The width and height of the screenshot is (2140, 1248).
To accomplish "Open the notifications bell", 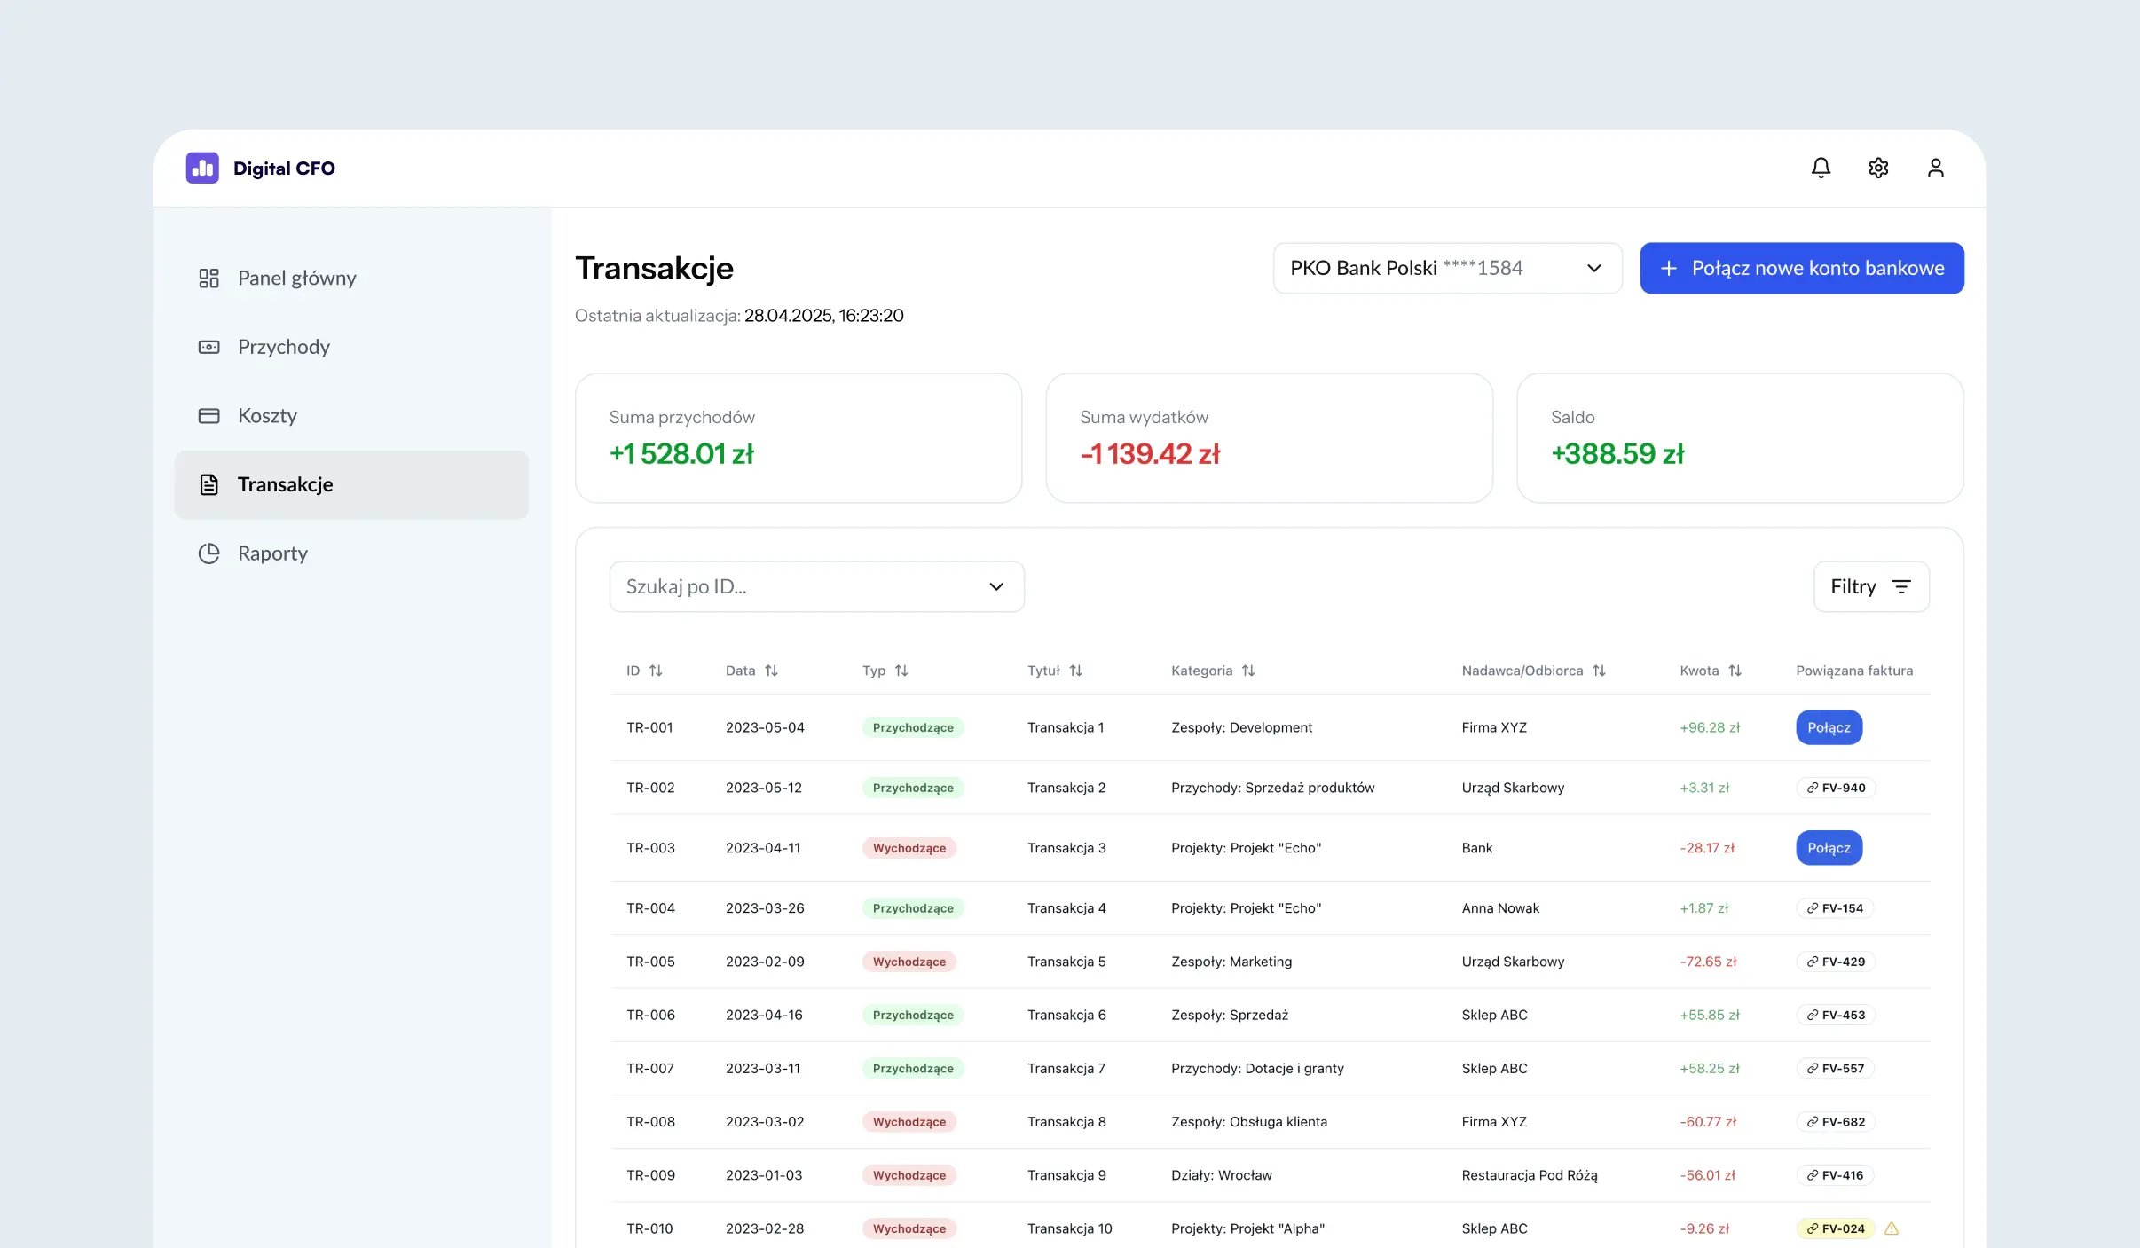I will [x=1821, y=168].
